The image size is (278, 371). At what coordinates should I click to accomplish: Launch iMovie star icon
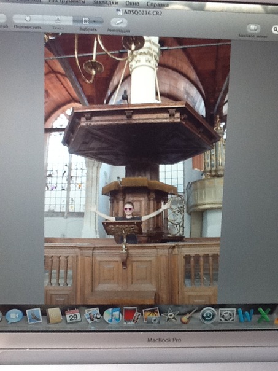tap(171, 315)
